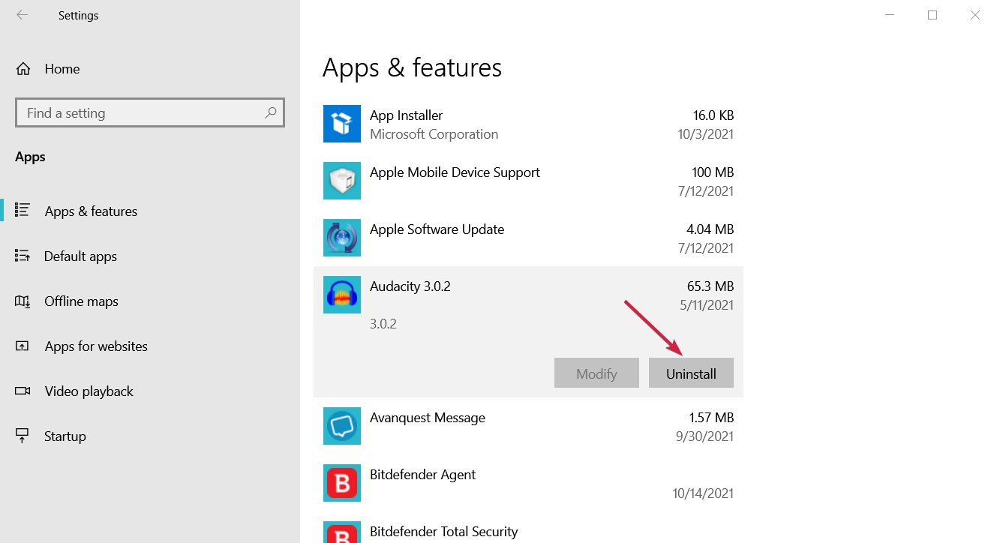The height and width of the screenshot is (543, 997).
Task: Click the Bitdefender Total Security icon
Action: pos(342,532)
